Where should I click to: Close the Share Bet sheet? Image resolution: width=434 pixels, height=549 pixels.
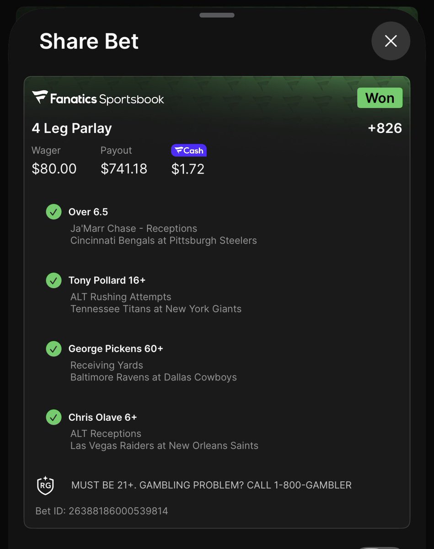391,41
